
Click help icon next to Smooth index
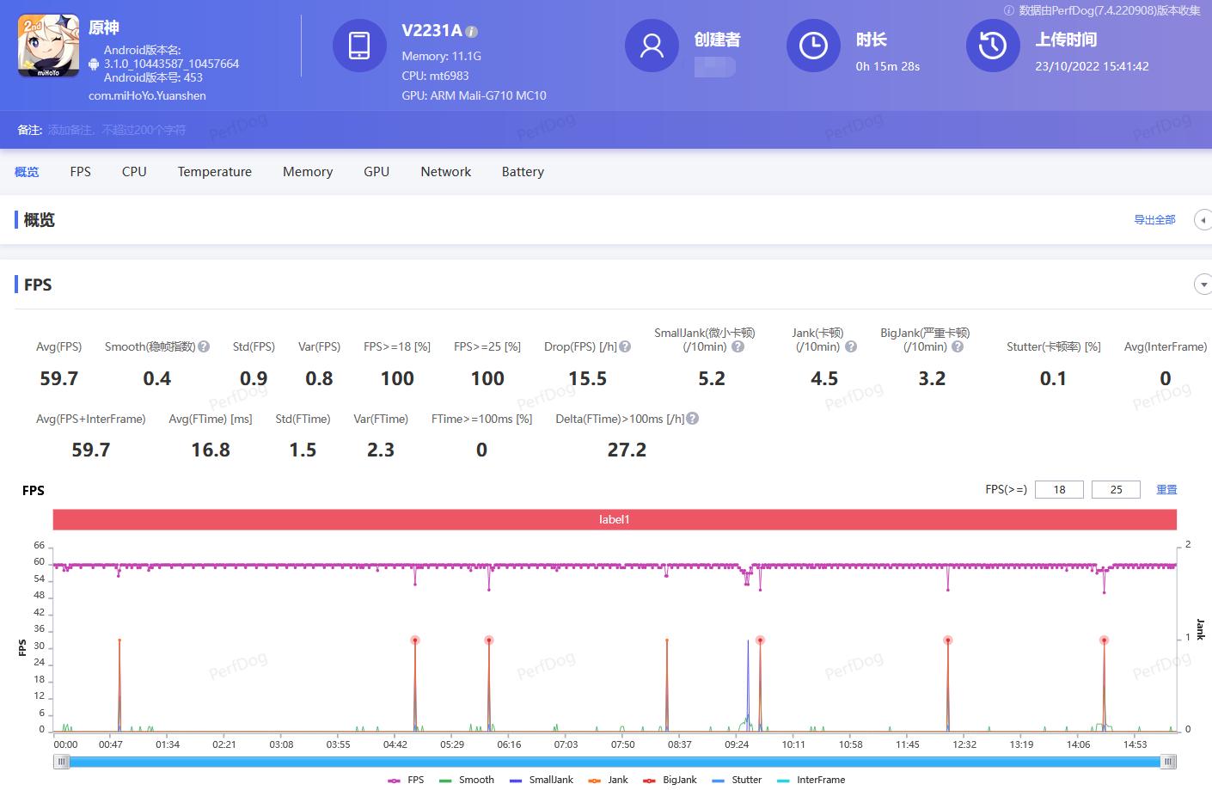click(204, 346)
